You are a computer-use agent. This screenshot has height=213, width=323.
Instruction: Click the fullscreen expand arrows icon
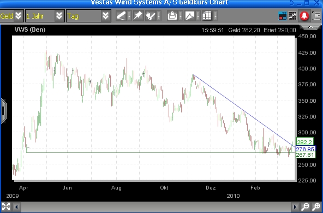pyautogui.click(x=6, y=206)
